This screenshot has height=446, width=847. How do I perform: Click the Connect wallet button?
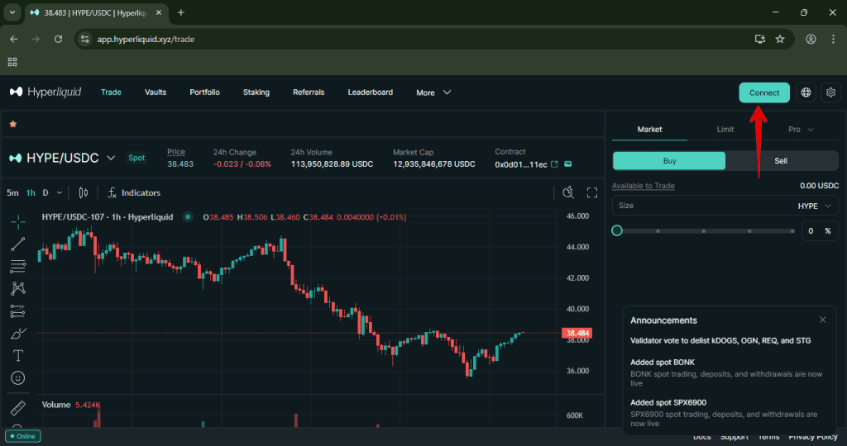point(763,93)
